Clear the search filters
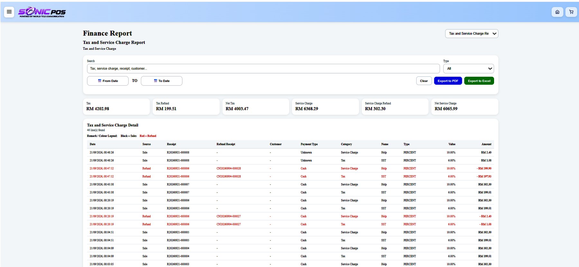The height and width of the screenshot is (267, 579). [424, 81]
